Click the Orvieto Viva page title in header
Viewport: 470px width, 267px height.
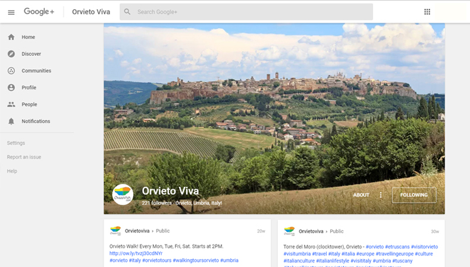point(91,12)
